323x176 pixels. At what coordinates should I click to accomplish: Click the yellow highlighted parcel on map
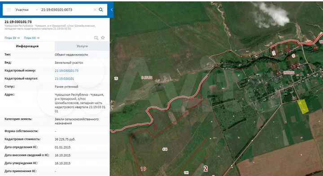[303, 107]
